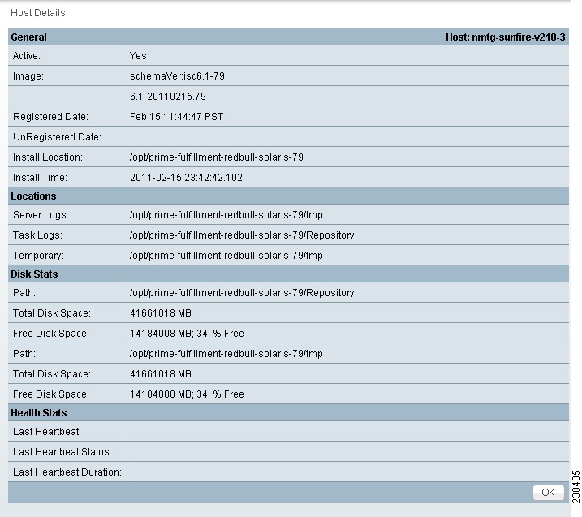The image size is (582, 517).
Task: Click the 'Task Logs:' label
Action: (37, 235)
